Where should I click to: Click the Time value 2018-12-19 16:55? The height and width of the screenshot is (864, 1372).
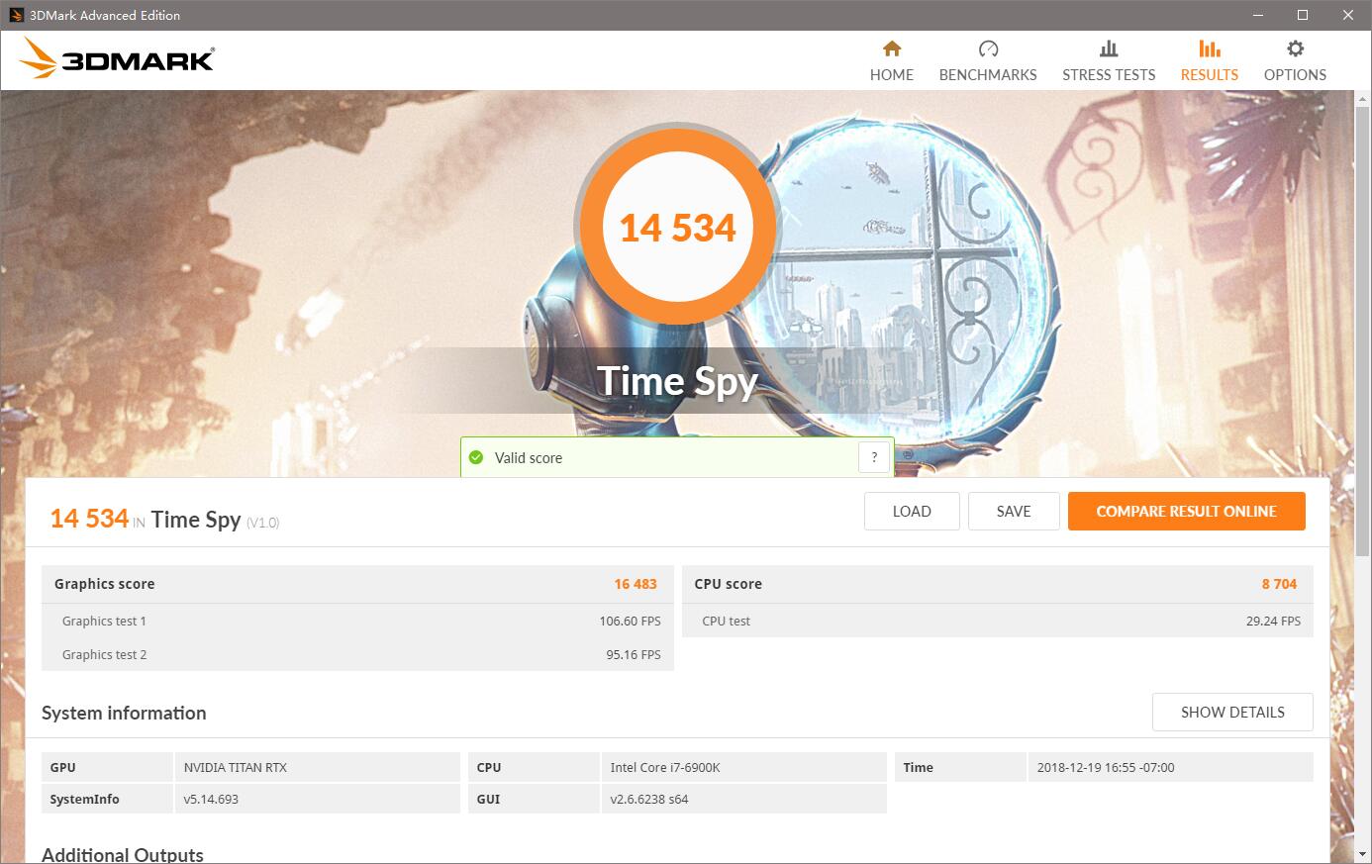(1106, 767)
